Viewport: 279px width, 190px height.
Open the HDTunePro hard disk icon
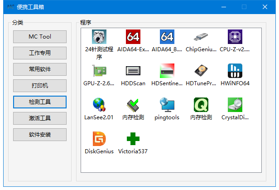pyautogui.click(x=201, y=71)
